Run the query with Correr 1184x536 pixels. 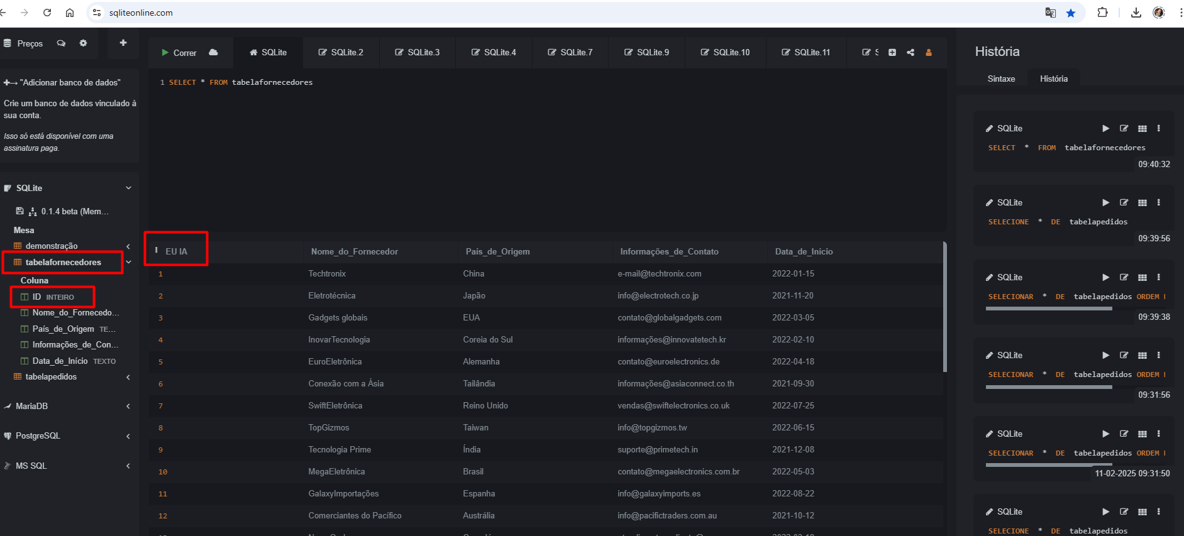point(179,53)
